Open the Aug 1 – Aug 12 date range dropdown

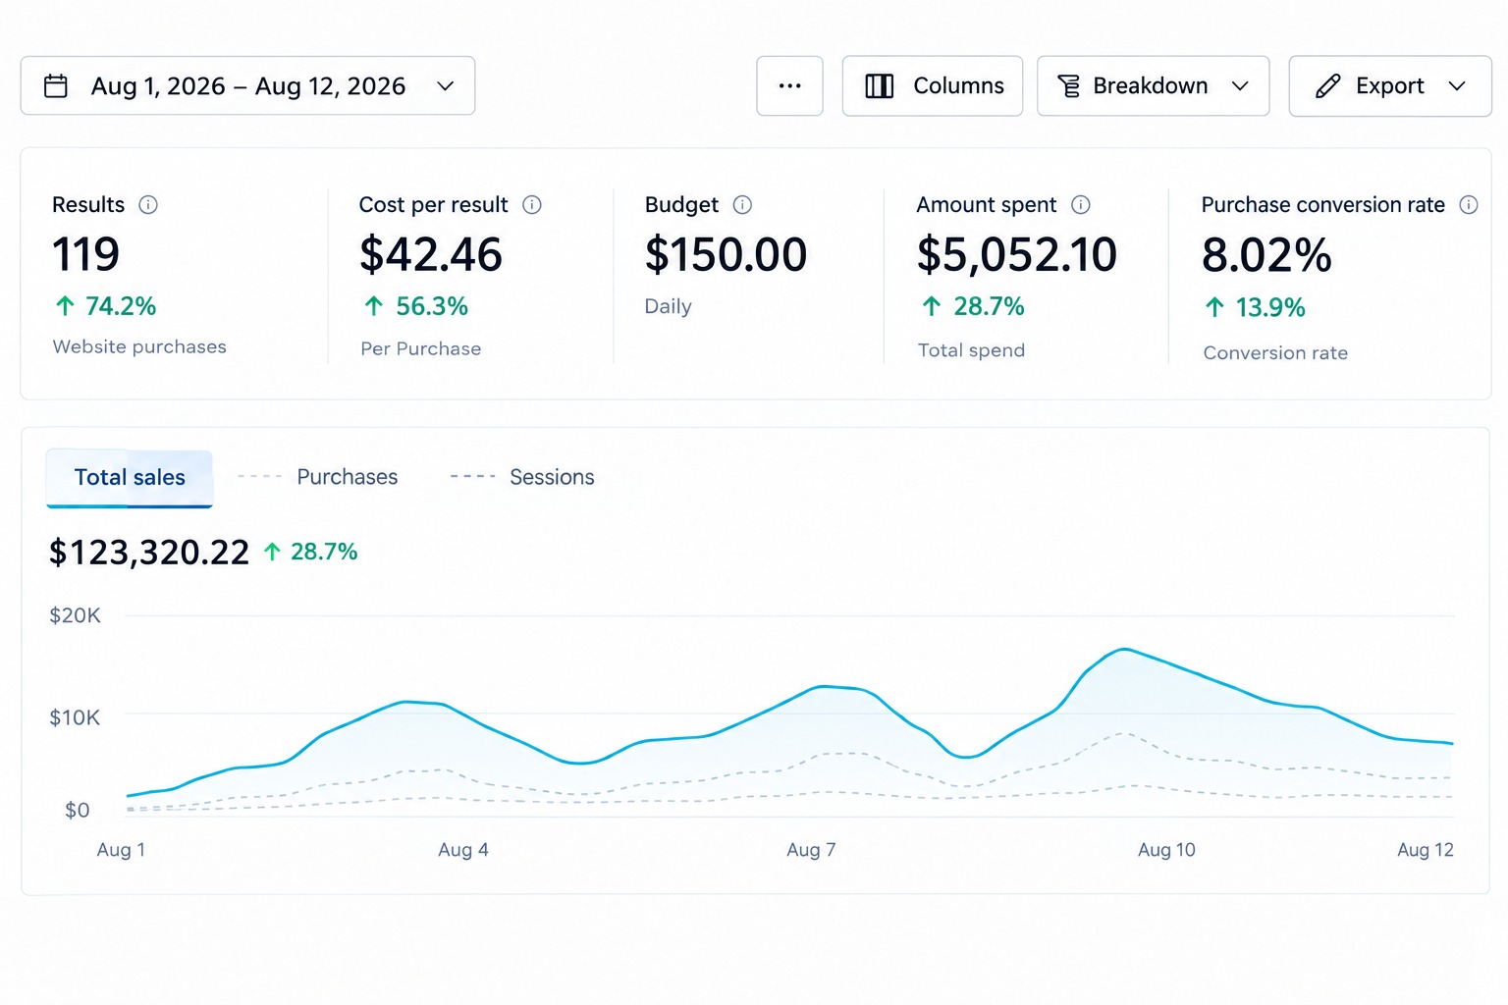[x=247, y=85]
